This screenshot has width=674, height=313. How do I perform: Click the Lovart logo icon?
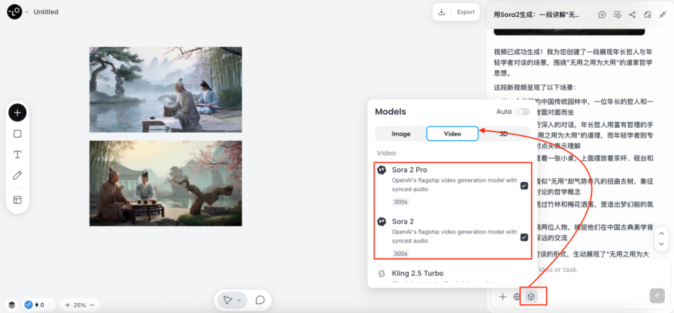click(14, 12)
